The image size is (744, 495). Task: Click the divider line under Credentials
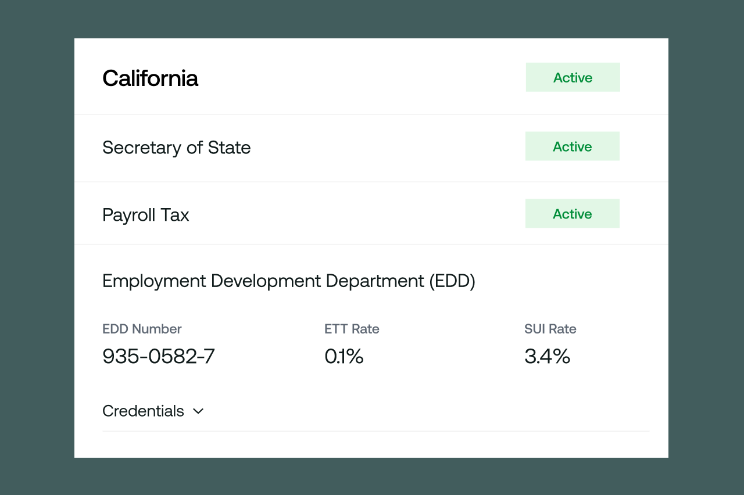click(375, 432)
